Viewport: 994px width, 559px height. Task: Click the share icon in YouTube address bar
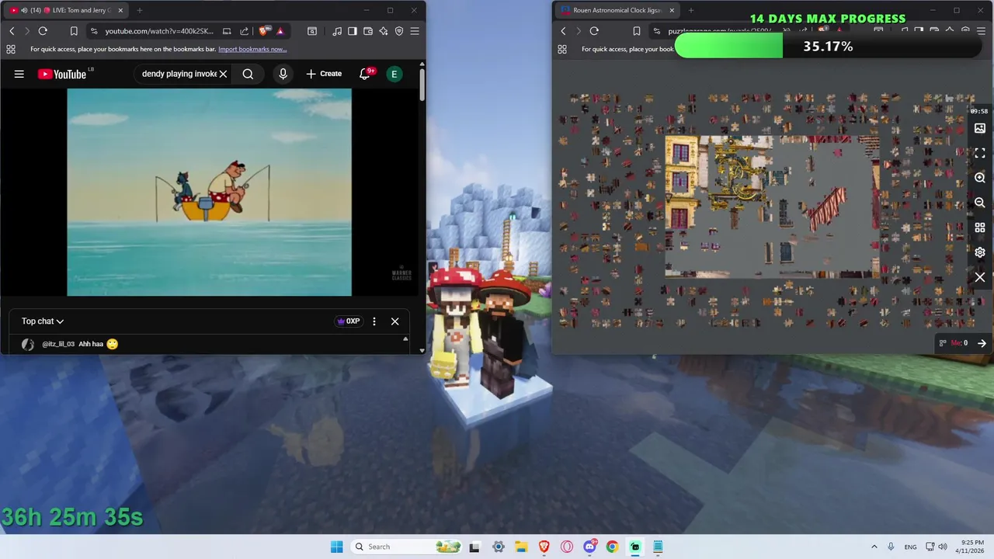[244, 31]
